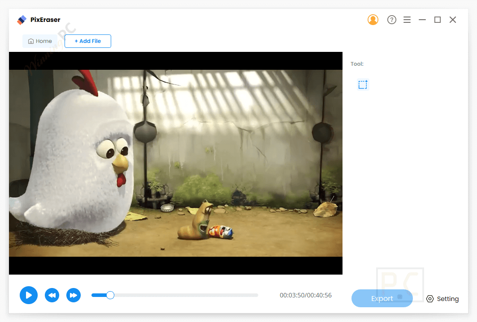Close the PixEraser window
The height and width of the screenshot is (322, 477).
[453, 20]
